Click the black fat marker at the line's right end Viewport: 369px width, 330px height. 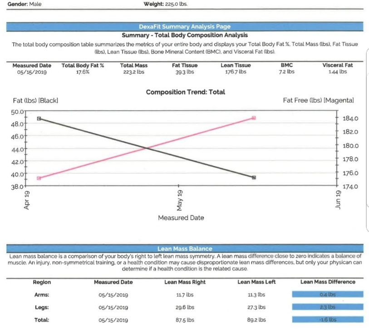tap(254, 177)
